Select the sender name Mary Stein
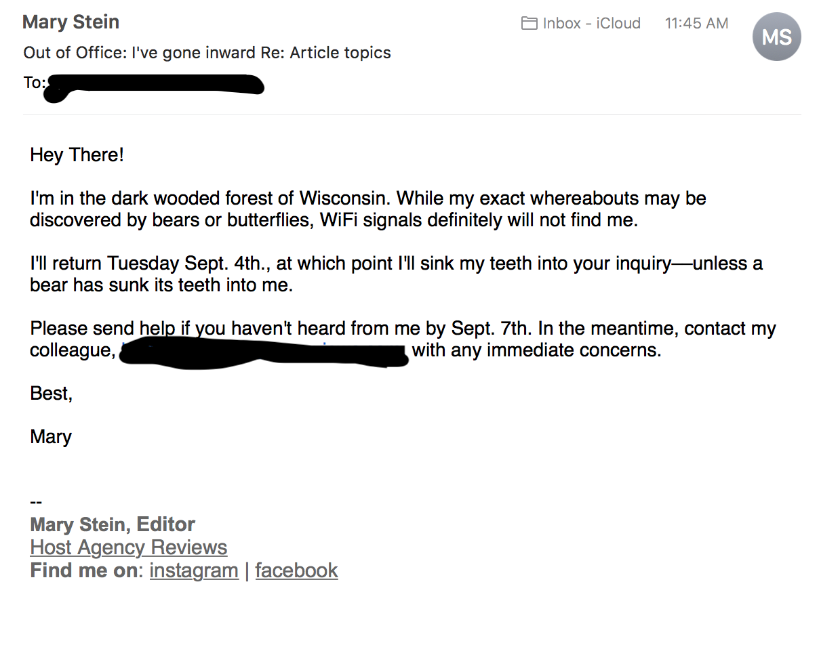Viewport: 819px width, 645px height. click(70, 22)
